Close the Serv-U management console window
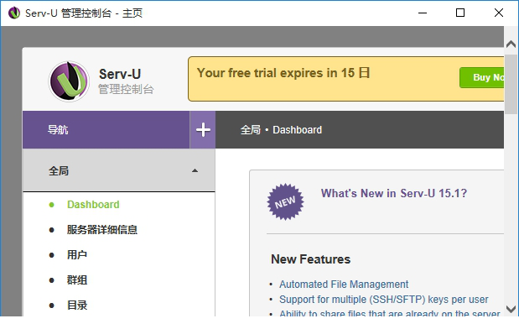The width and height of the screenshot is (519, 329). pos(499,13)
